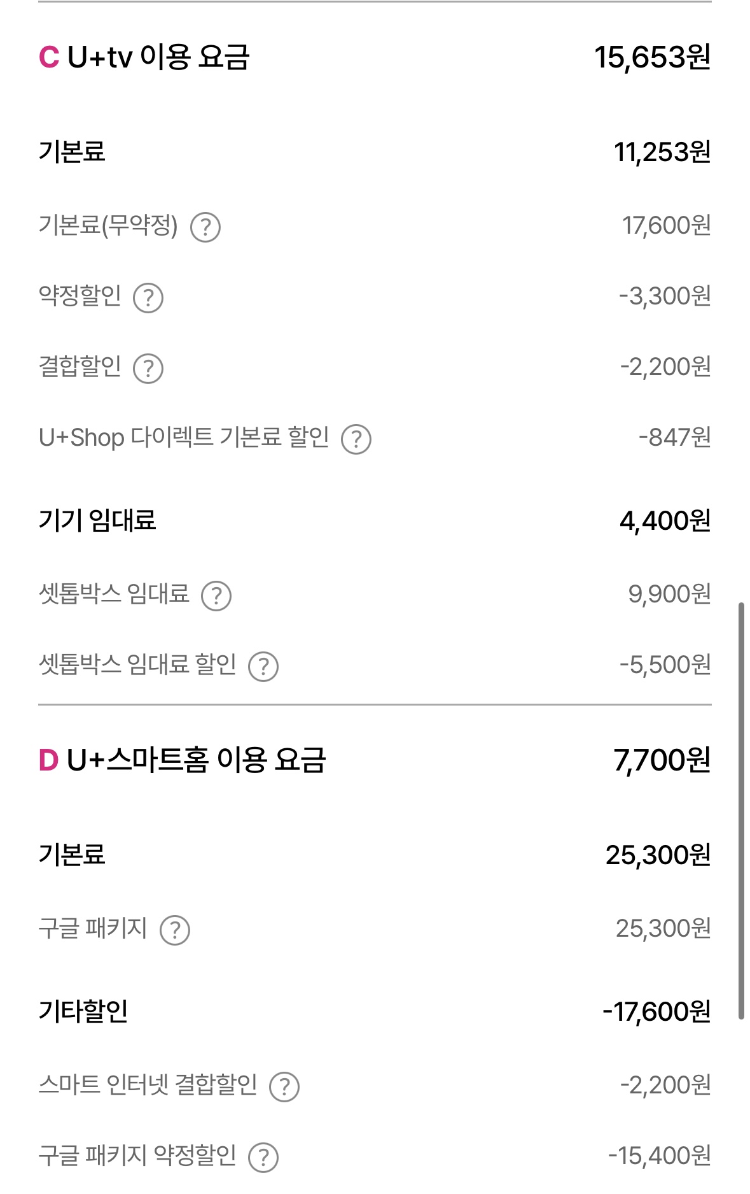Tap the -847원 discount amount

[x=675, y=437]
